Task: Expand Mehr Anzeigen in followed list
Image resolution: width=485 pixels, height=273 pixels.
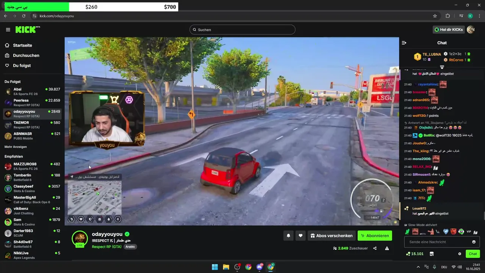Action: pyautogui.click(x=16, y=147)
